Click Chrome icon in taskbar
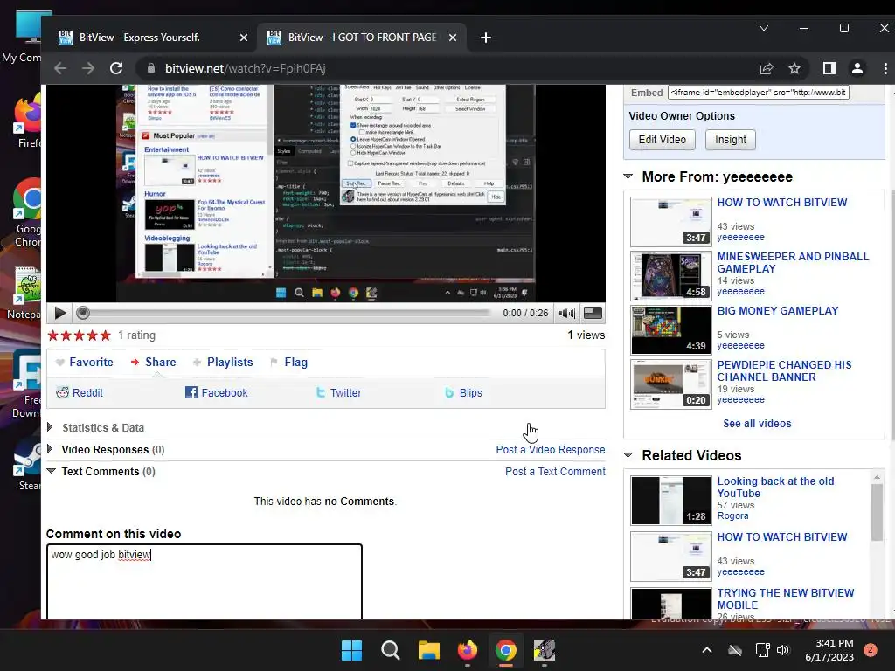Viewport: 895px width, 671px height. coord(506,650)
